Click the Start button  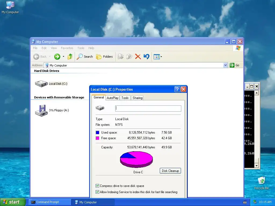click(13, 202)
